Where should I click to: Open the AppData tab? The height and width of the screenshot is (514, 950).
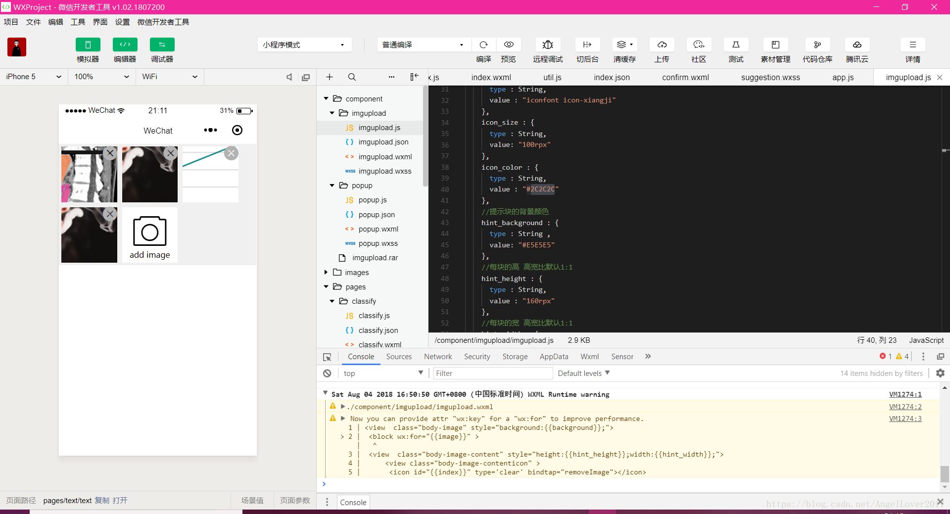coord(554,357)
